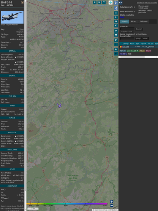158x211 pixels.
Task: Click the T map toolbar button
Action: (x=104, y=2)
